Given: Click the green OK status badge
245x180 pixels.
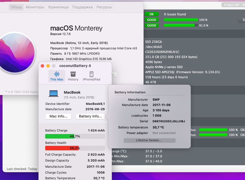Looking at the screenshot, I should [x=152, y=14].
